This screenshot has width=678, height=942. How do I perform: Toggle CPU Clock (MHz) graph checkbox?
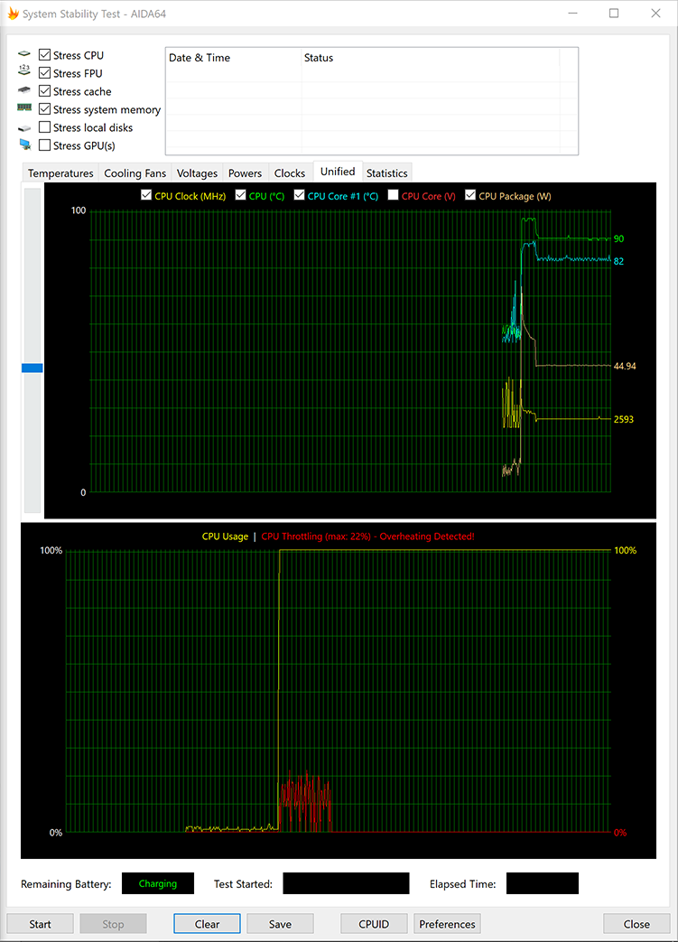point(146,195)
